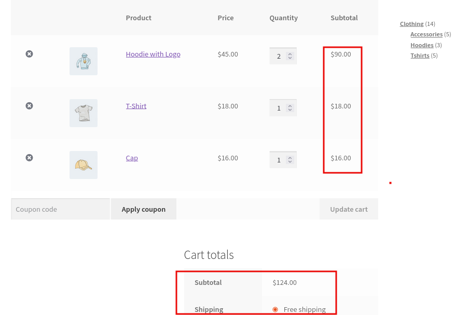455x315 pixels.
Task: Click the Coupon code input field
Action: [x=60, y=209]
